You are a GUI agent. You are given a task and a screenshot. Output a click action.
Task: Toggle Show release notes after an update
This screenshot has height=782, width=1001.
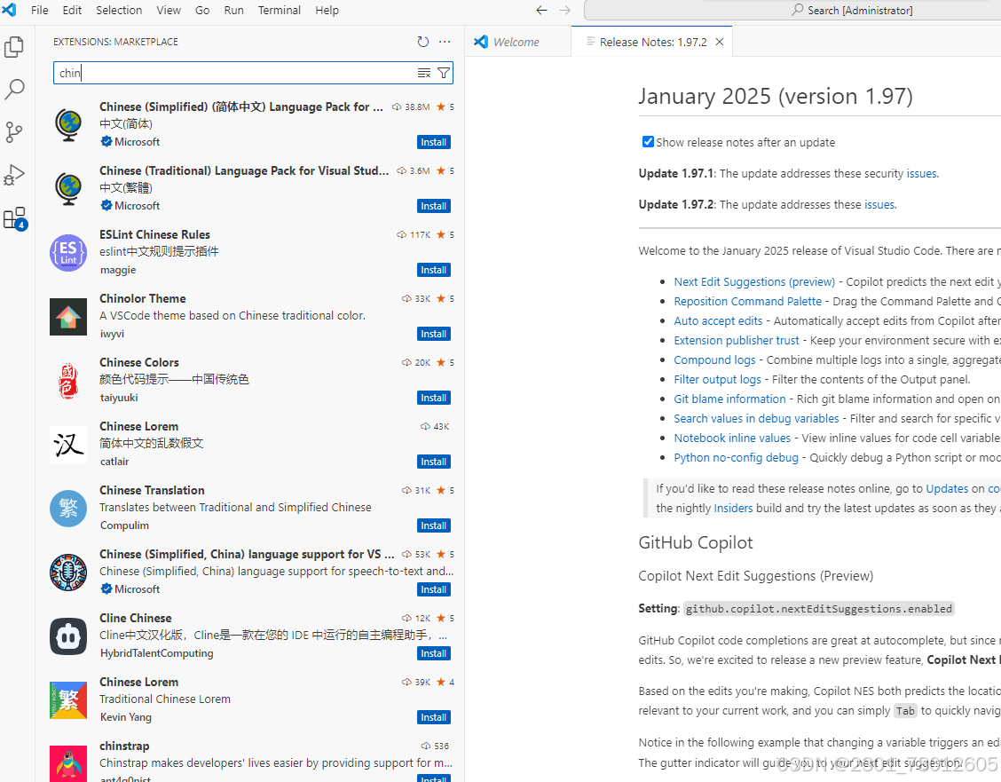(x=648, y=142)
